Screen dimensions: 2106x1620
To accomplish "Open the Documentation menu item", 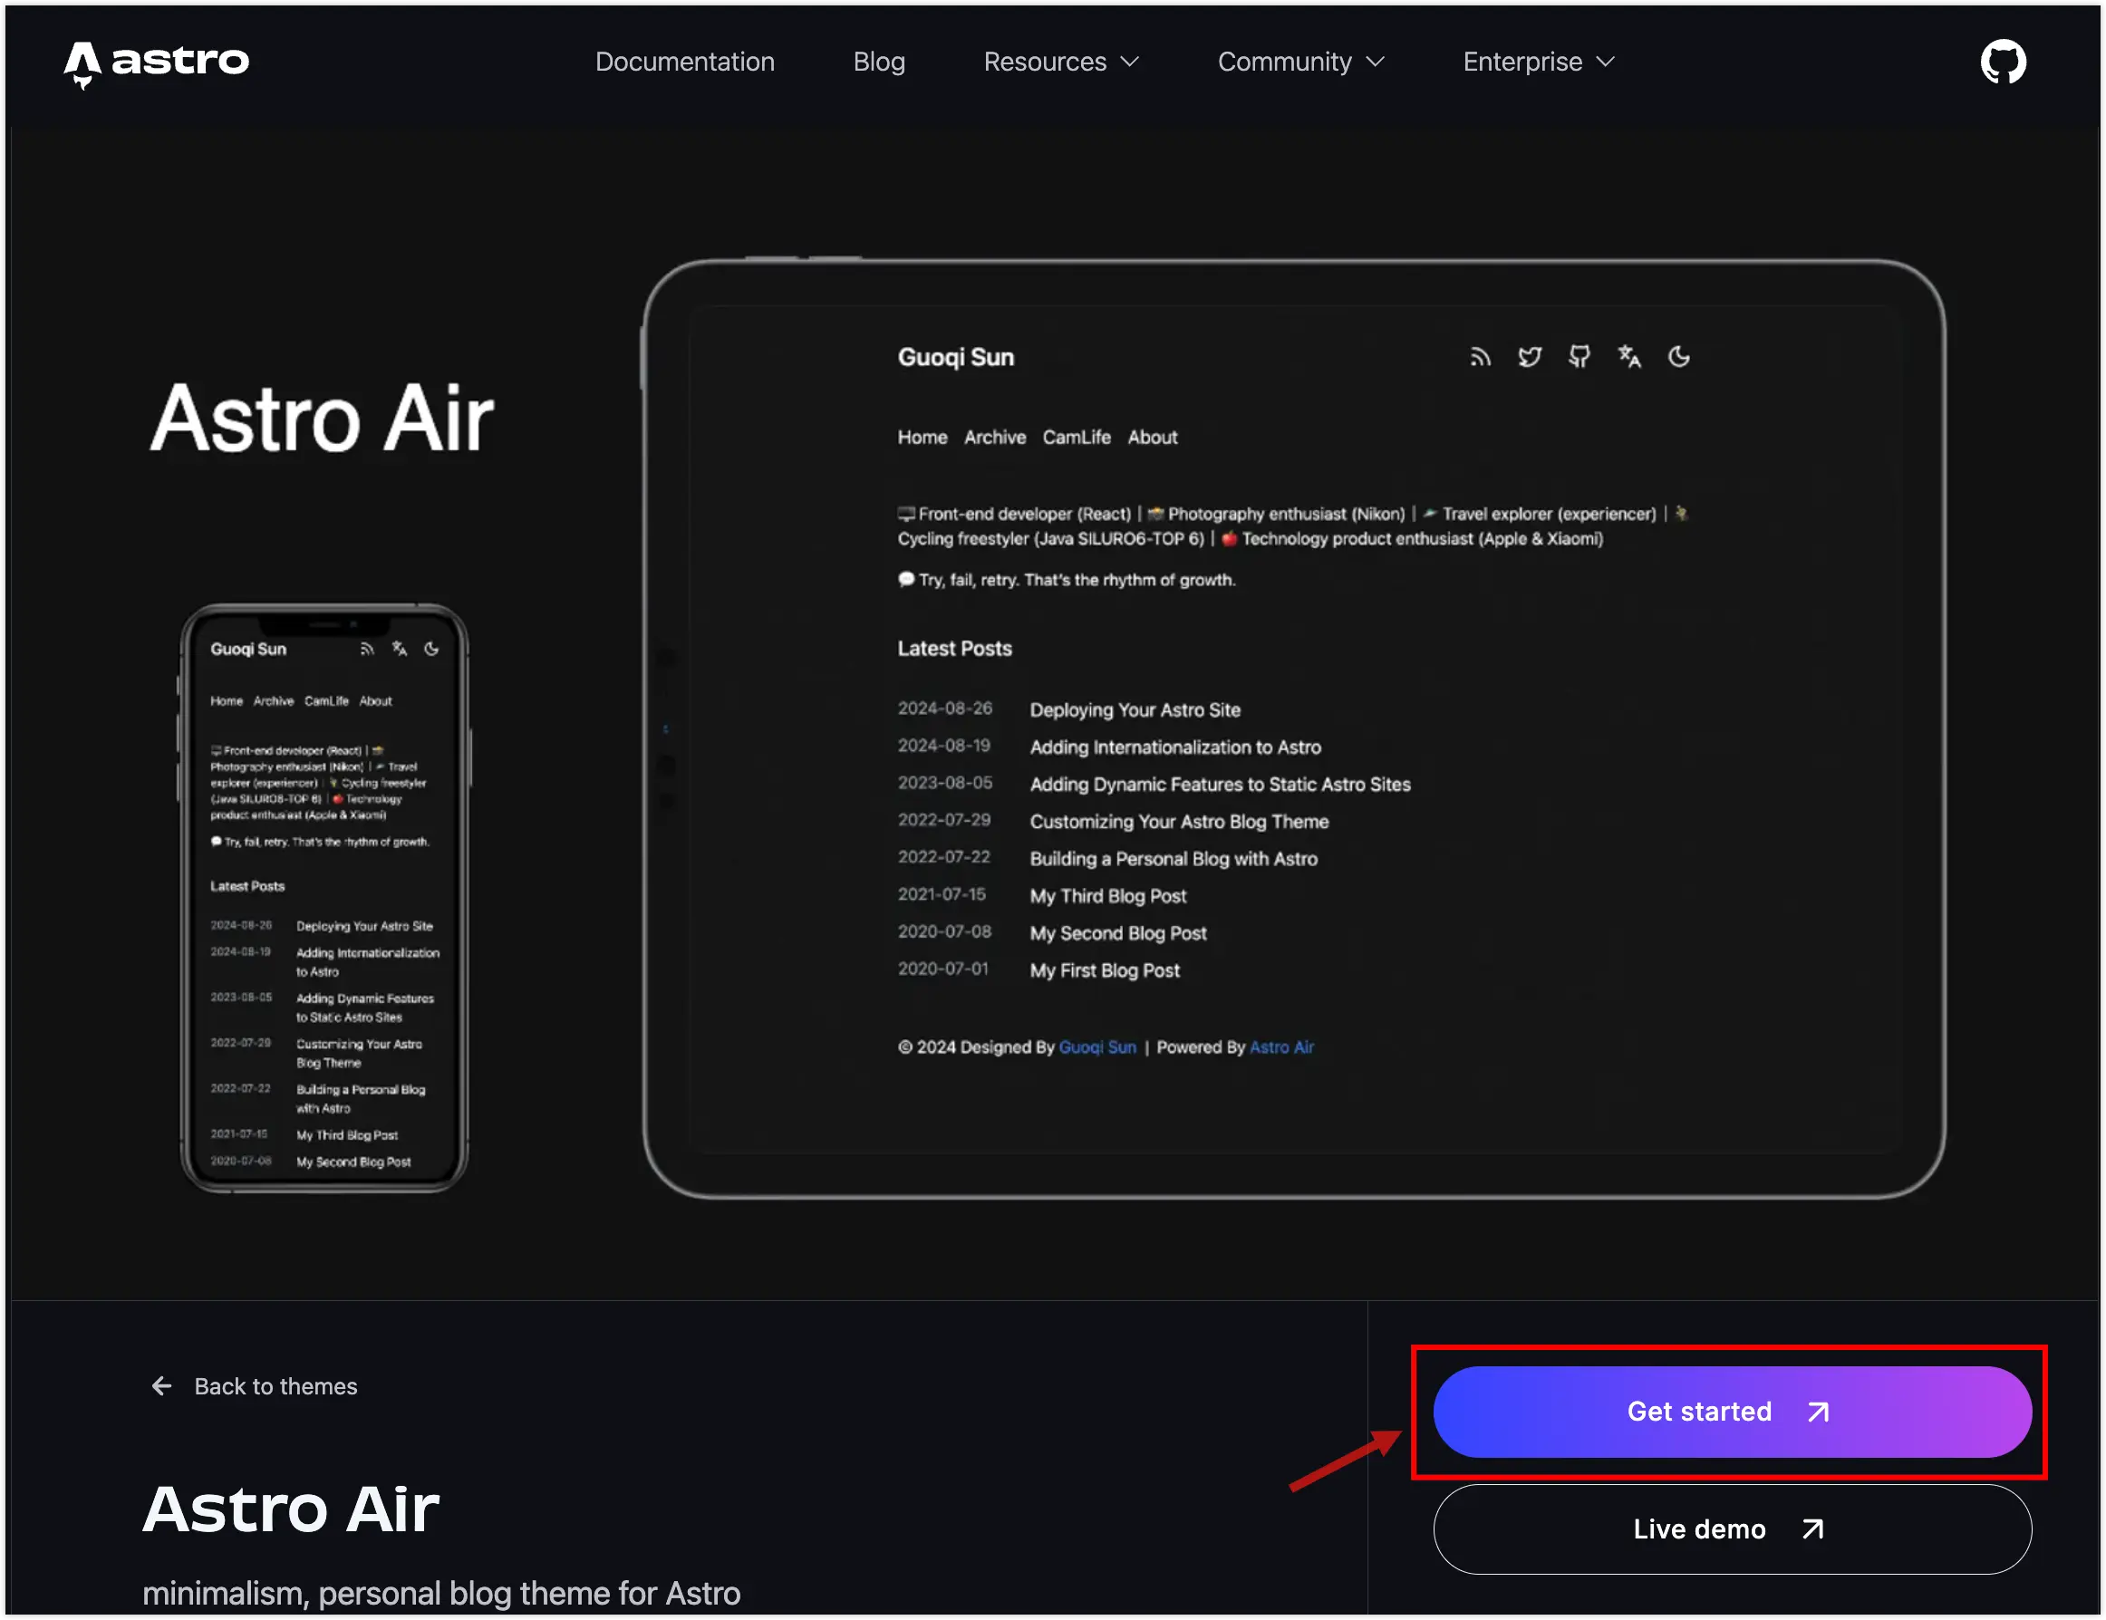I will [685, 62].
